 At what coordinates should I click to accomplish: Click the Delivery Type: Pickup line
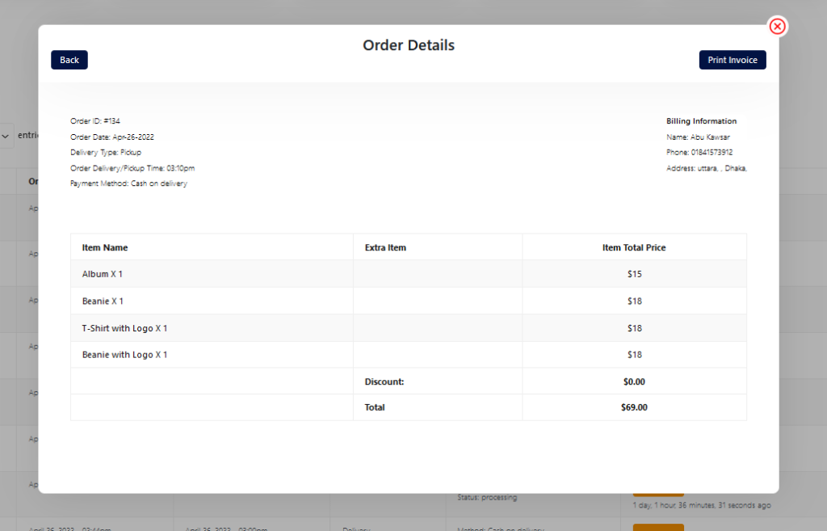[x=106, y=152]
